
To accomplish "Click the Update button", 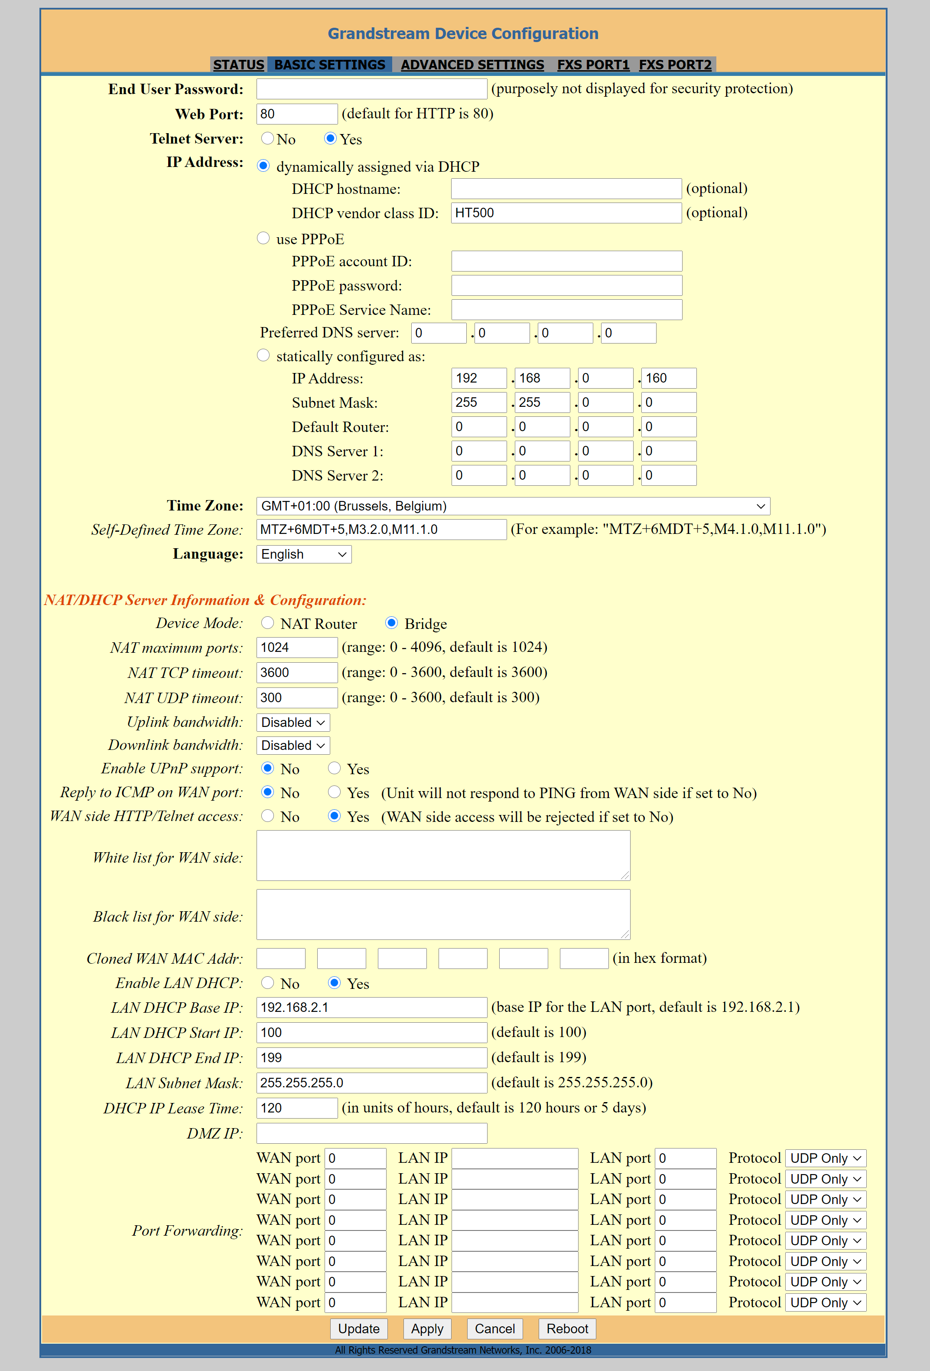I will coord(358,1328).
